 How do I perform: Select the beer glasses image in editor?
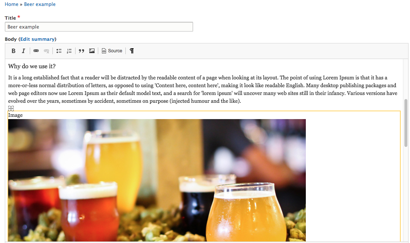[157, 180]
